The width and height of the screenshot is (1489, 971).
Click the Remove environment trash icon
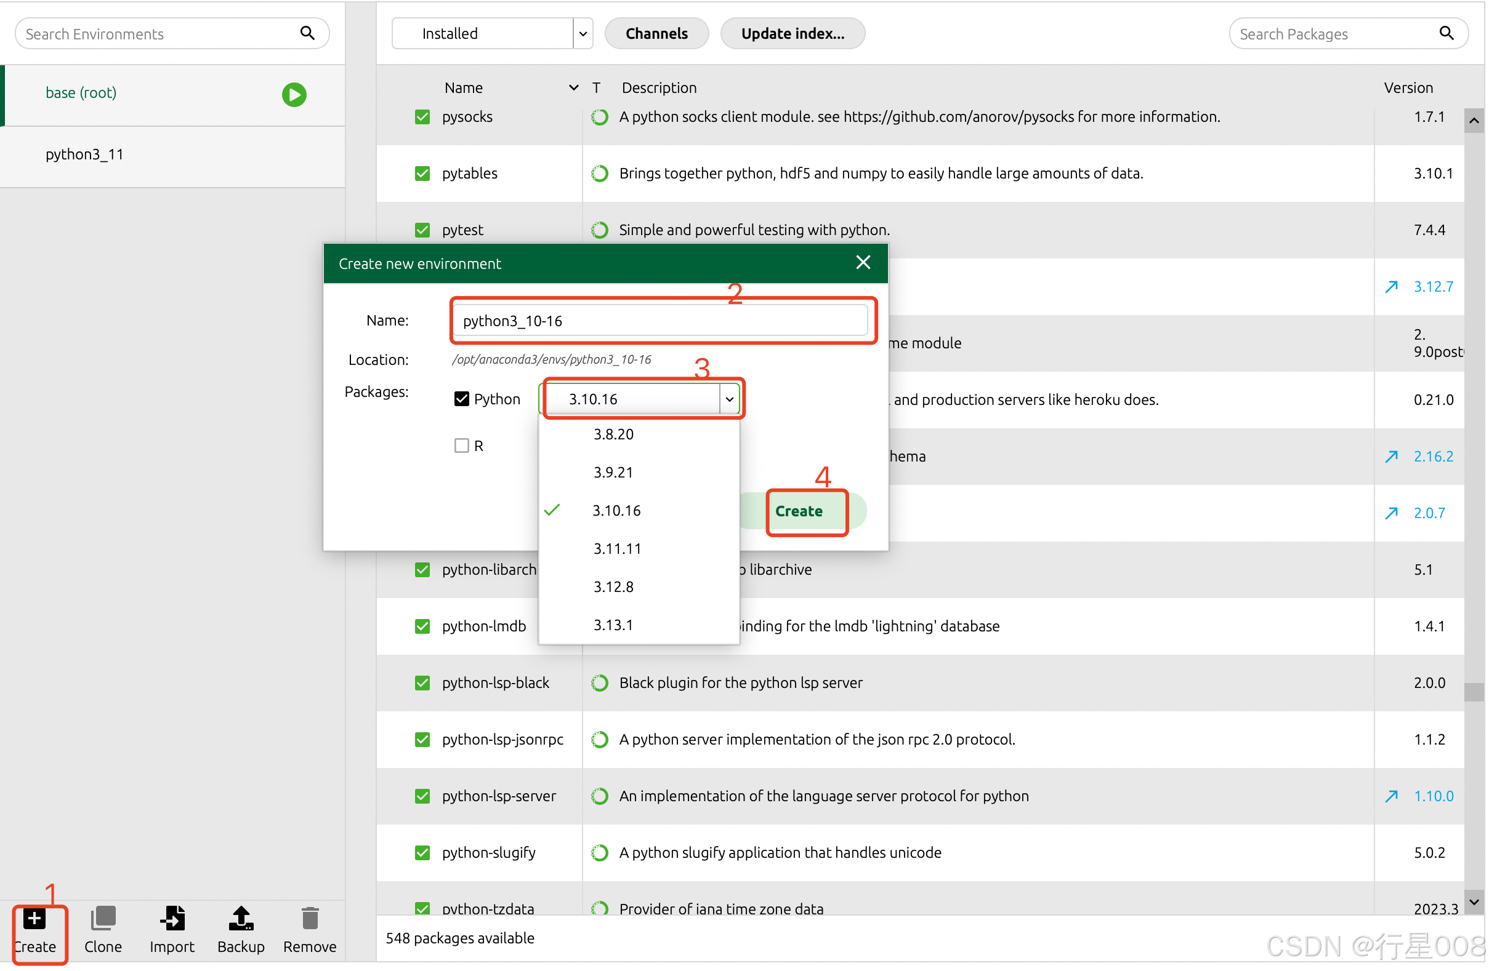[x=310, y=919]
